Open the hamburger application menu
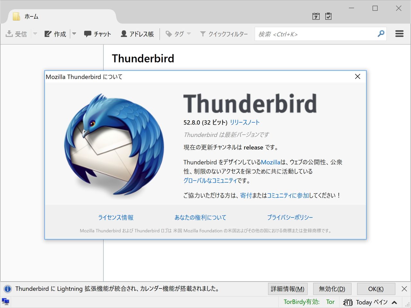Viewport: 411px width, 308px height. coord(399,33)
